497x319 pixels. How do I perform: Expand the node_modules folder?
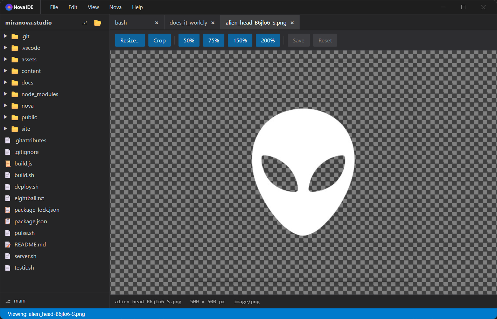[5, 94]
